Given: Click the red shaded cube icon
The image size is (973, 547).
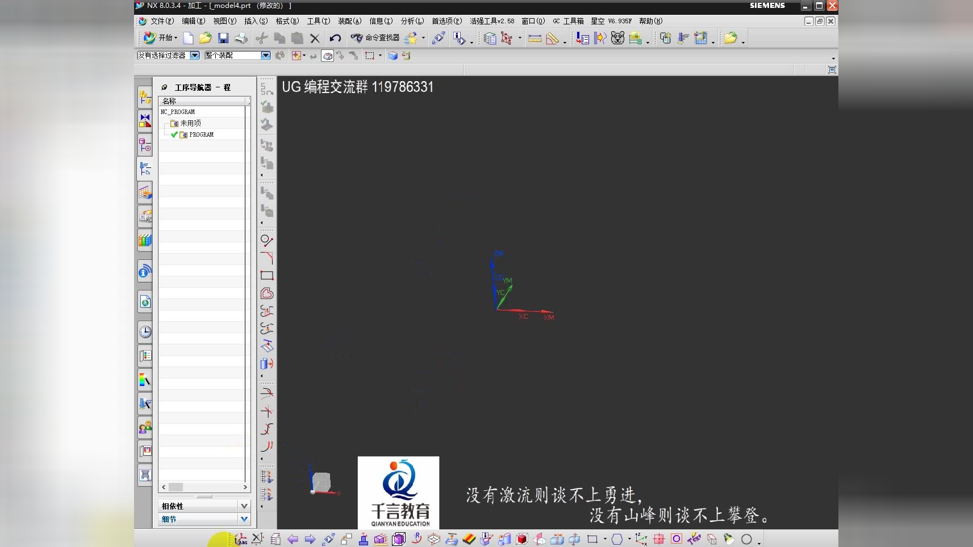Looking at the screenshot, I should (522, 539).
